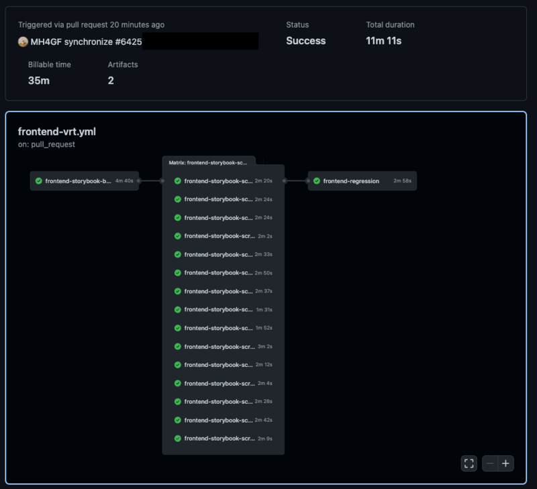Click the zoom in plus control
The height and width of the screenshot is (489, 537).
(x=507, y=464)
